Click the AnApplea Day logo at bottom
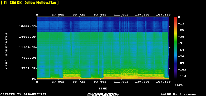 [103, 94]
